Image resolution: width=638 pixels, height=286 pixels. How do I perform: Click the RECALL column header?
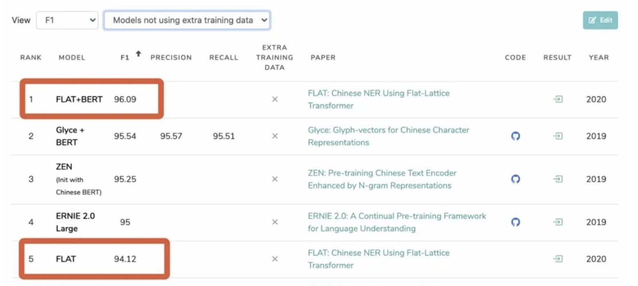[x=223, y=58]
